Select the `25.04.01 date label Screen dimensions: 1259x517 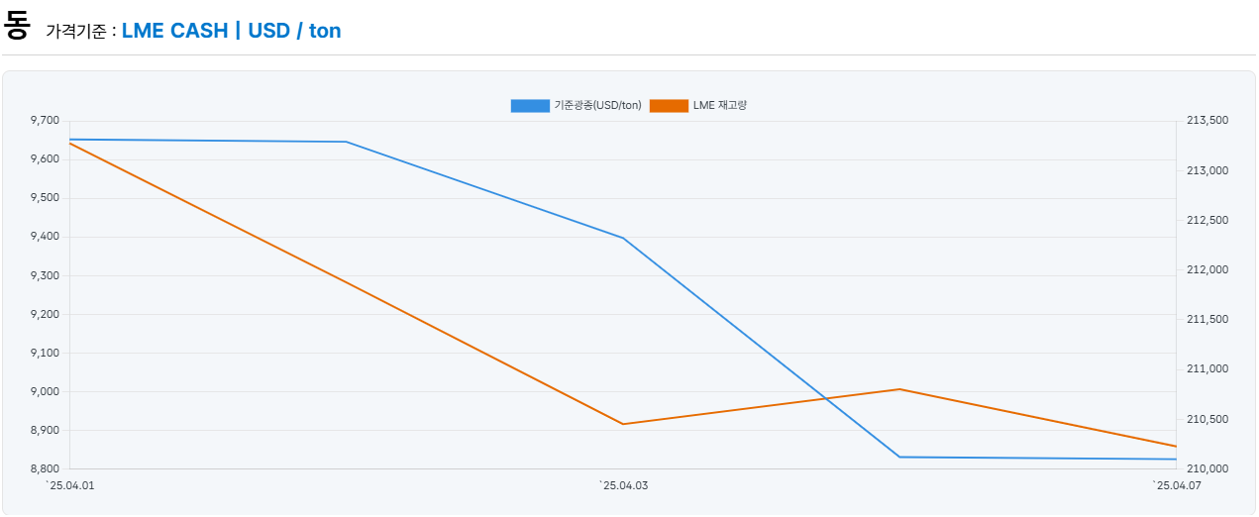click(70, 485)
